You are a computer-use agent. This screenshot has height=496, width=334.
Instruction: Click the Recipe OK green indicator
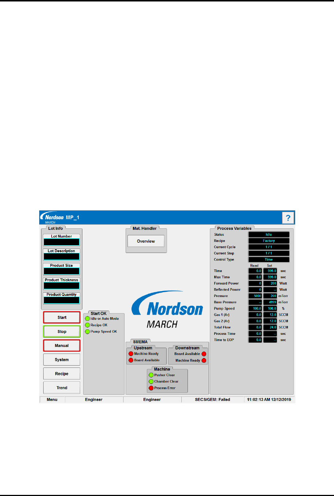(88, 325)
